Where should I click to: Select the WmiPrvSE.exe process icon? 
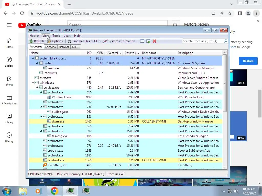pos(49,97)
